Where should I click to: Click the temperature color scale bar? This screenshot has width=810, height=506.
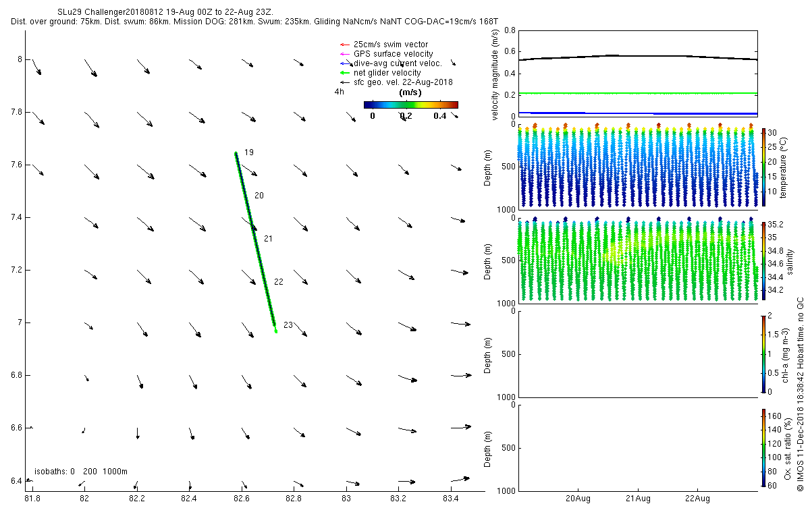(763, 167)
